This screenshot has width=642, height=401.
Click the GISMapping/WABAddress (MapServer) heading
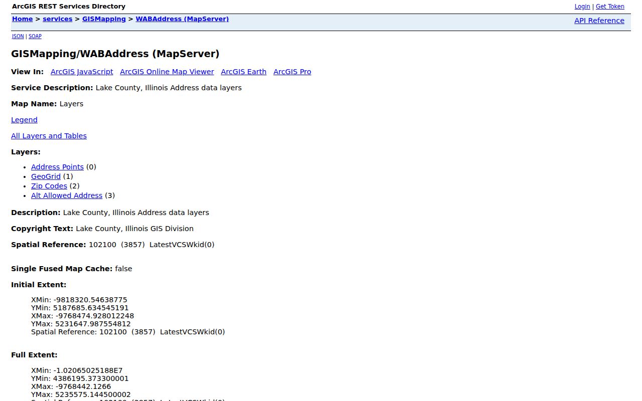[115, 54]
